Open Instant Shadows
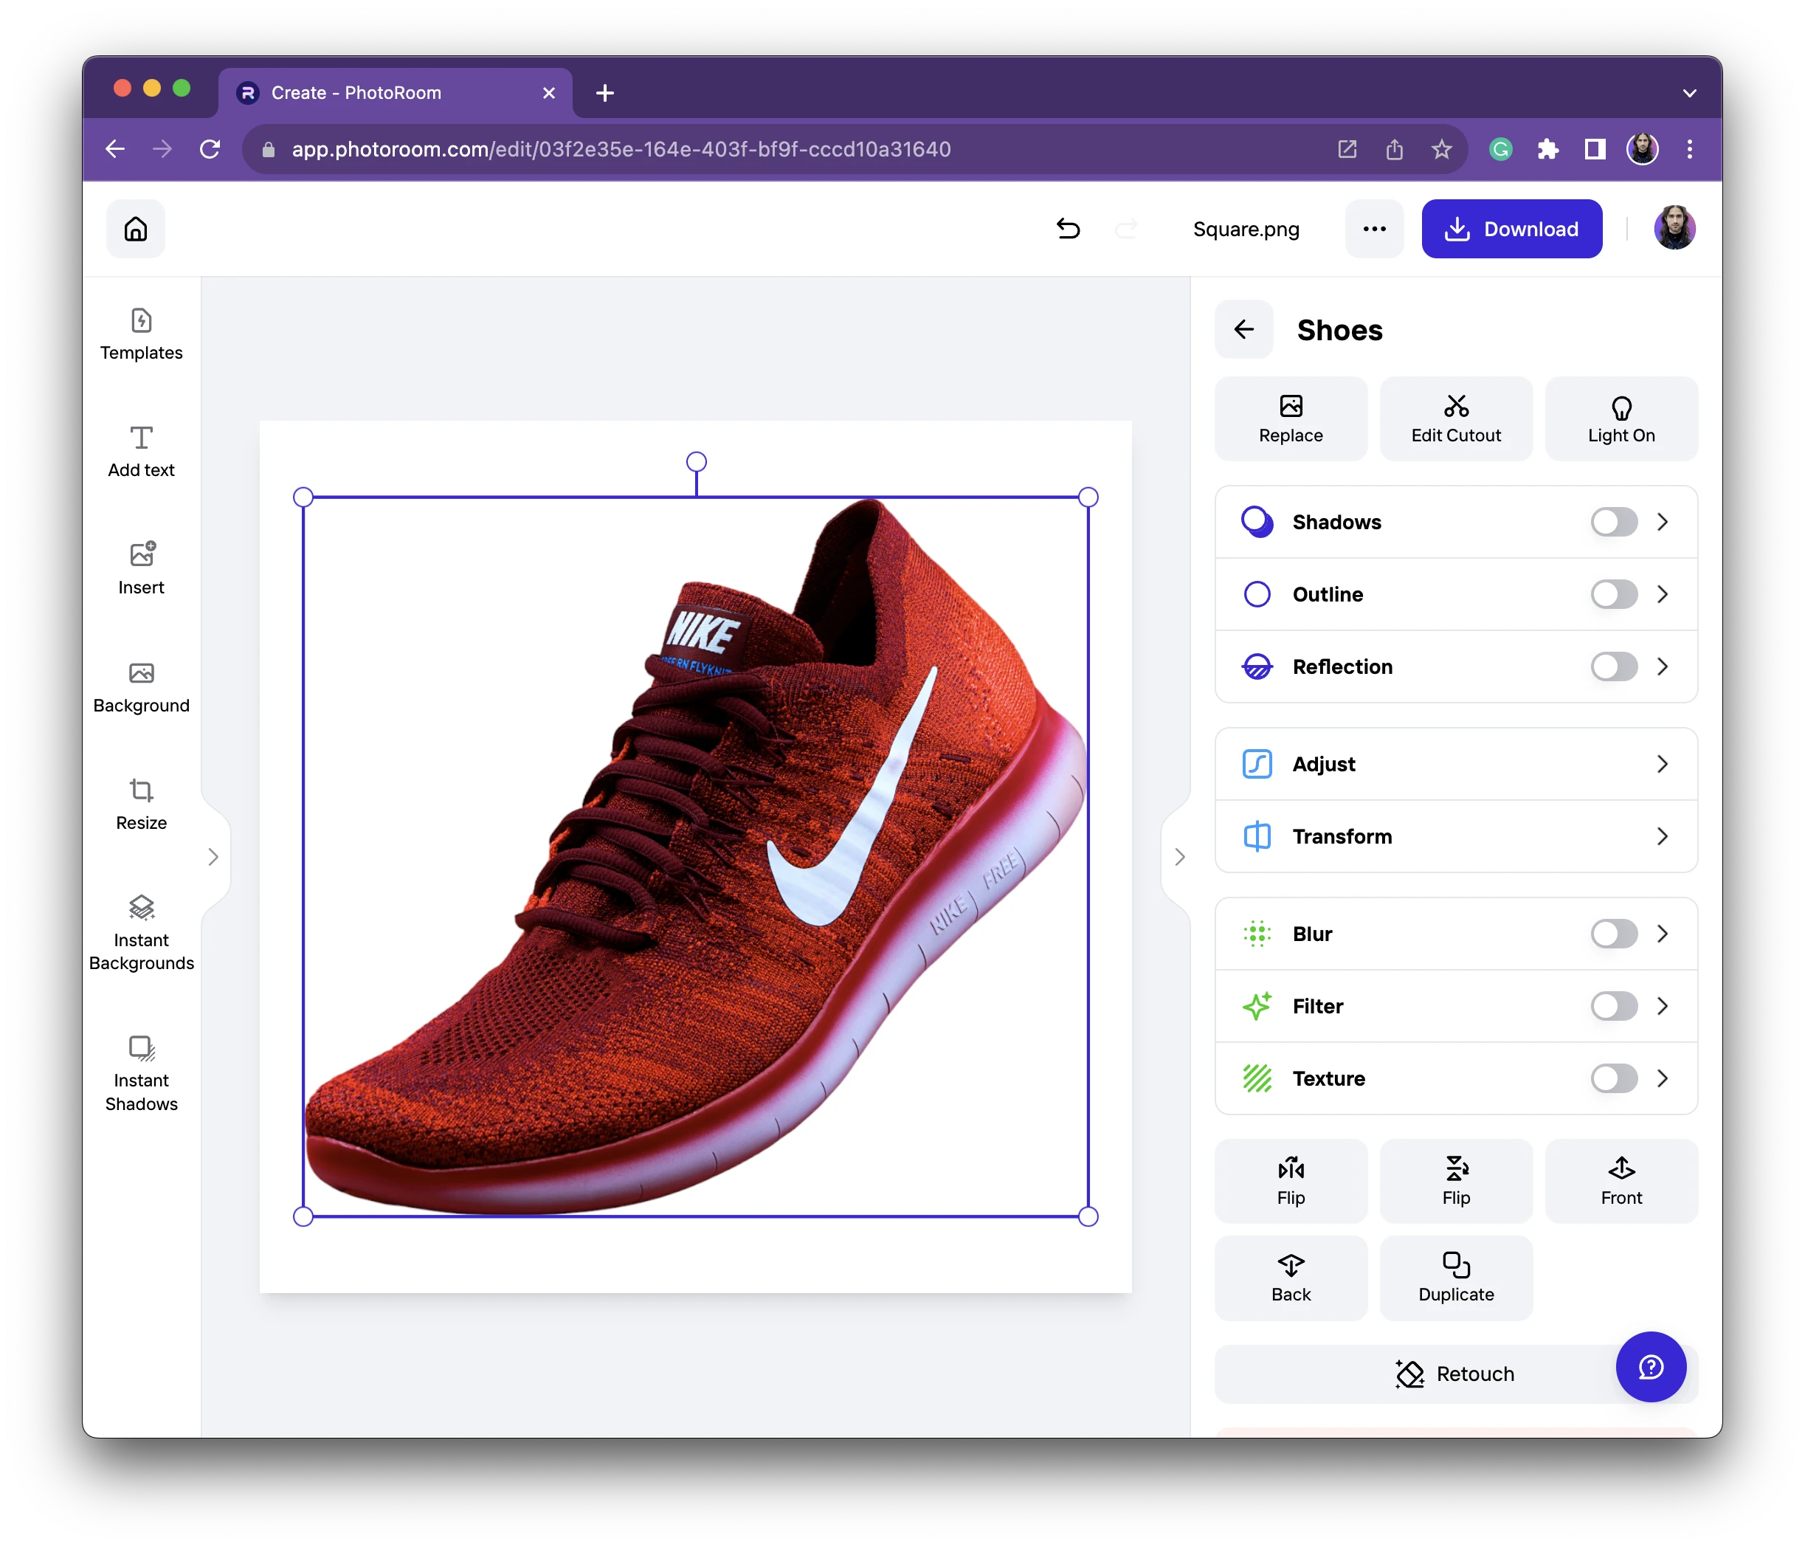This screenshot has height=1547, width=1805. coord(141,1074)
